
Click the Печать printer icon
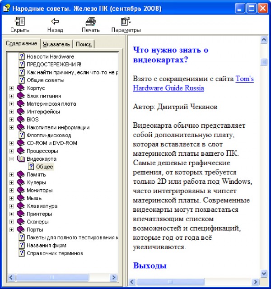[x=90, y=21]
